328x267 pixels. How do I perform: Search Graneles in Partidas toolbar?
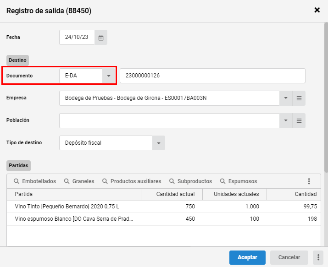tap(79, 181)
